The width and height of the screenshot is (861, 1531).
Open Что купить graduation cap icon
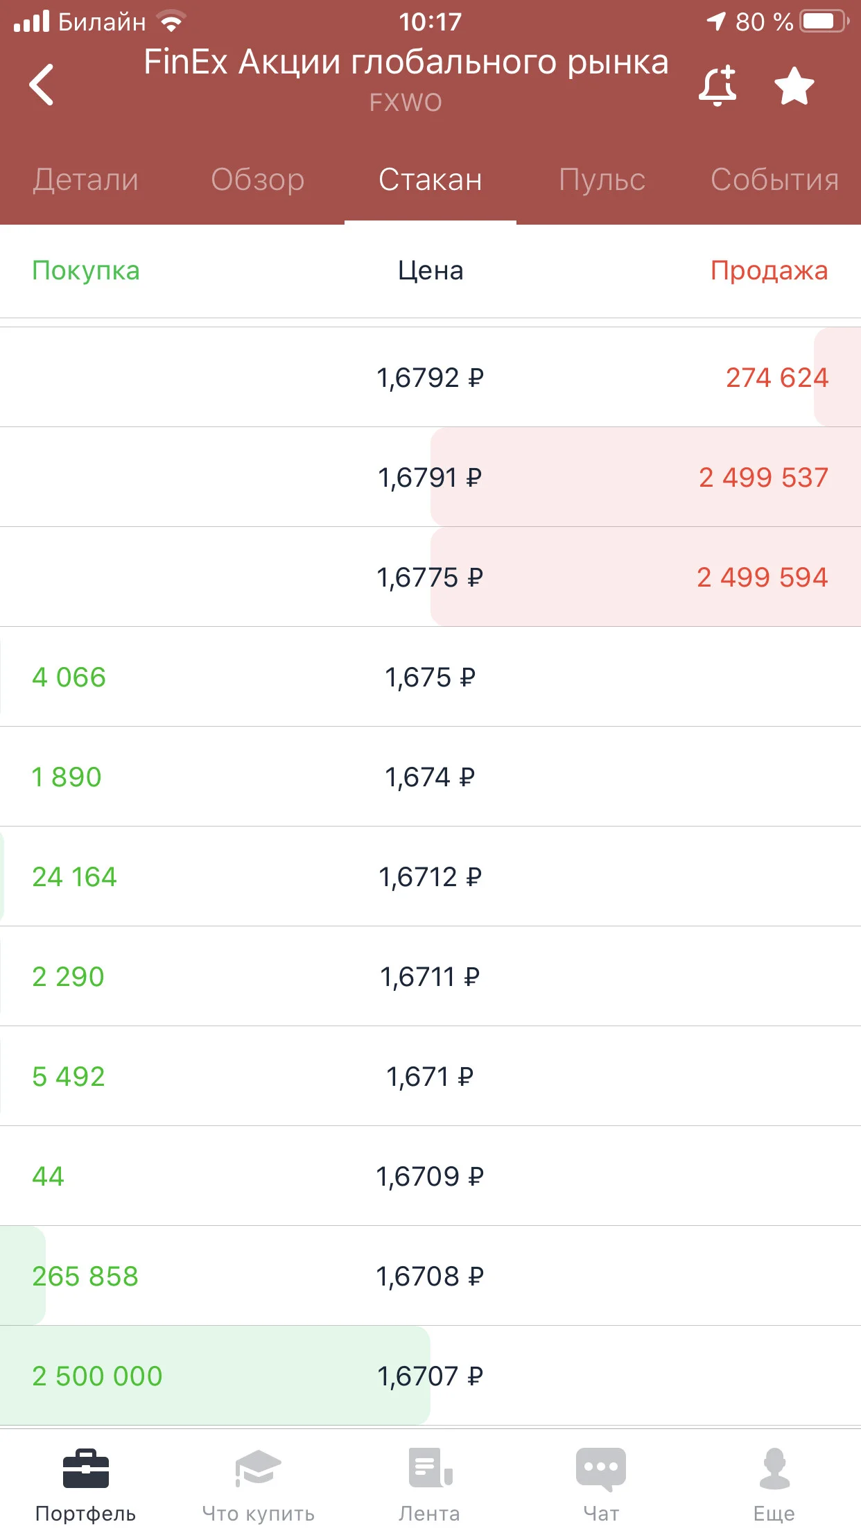(x=258, y=1468)
